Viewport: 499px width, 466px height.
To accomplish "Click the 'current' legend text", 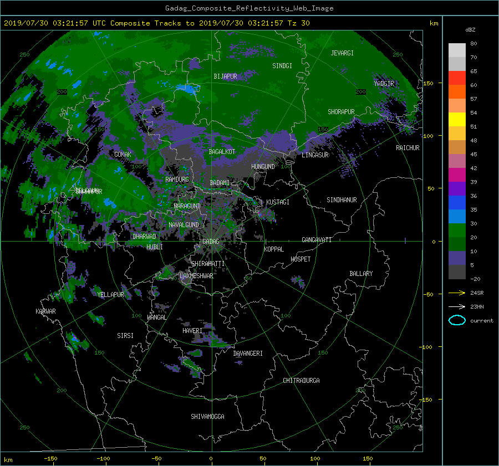I will (481, 321).
